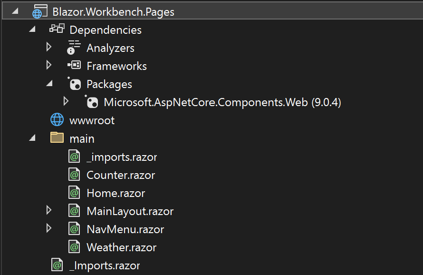Expand the MainLayout.razor nested files
This screenshot has width=423, height=275.
click(49, 210)
